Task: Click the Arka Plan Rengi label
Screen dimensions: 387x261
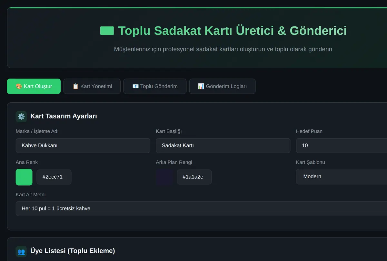Action: coord(174,162)
